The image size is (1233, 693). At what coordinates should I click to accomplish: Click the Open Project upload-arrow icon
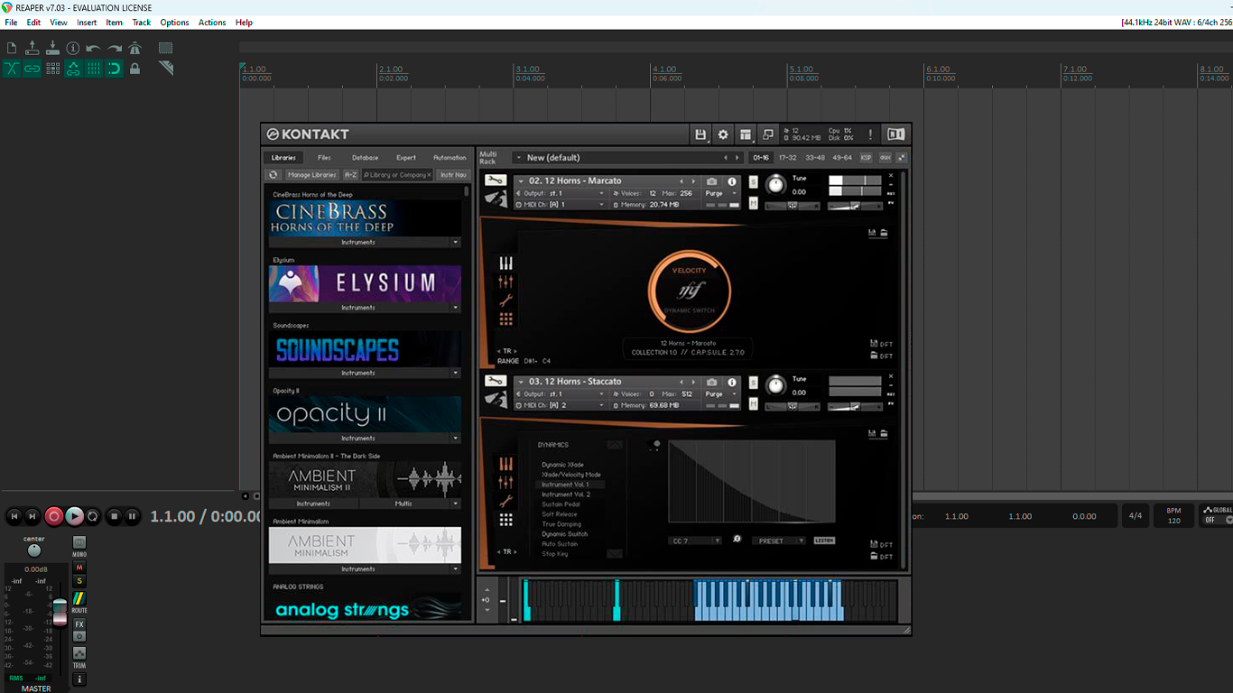[32, 48]
